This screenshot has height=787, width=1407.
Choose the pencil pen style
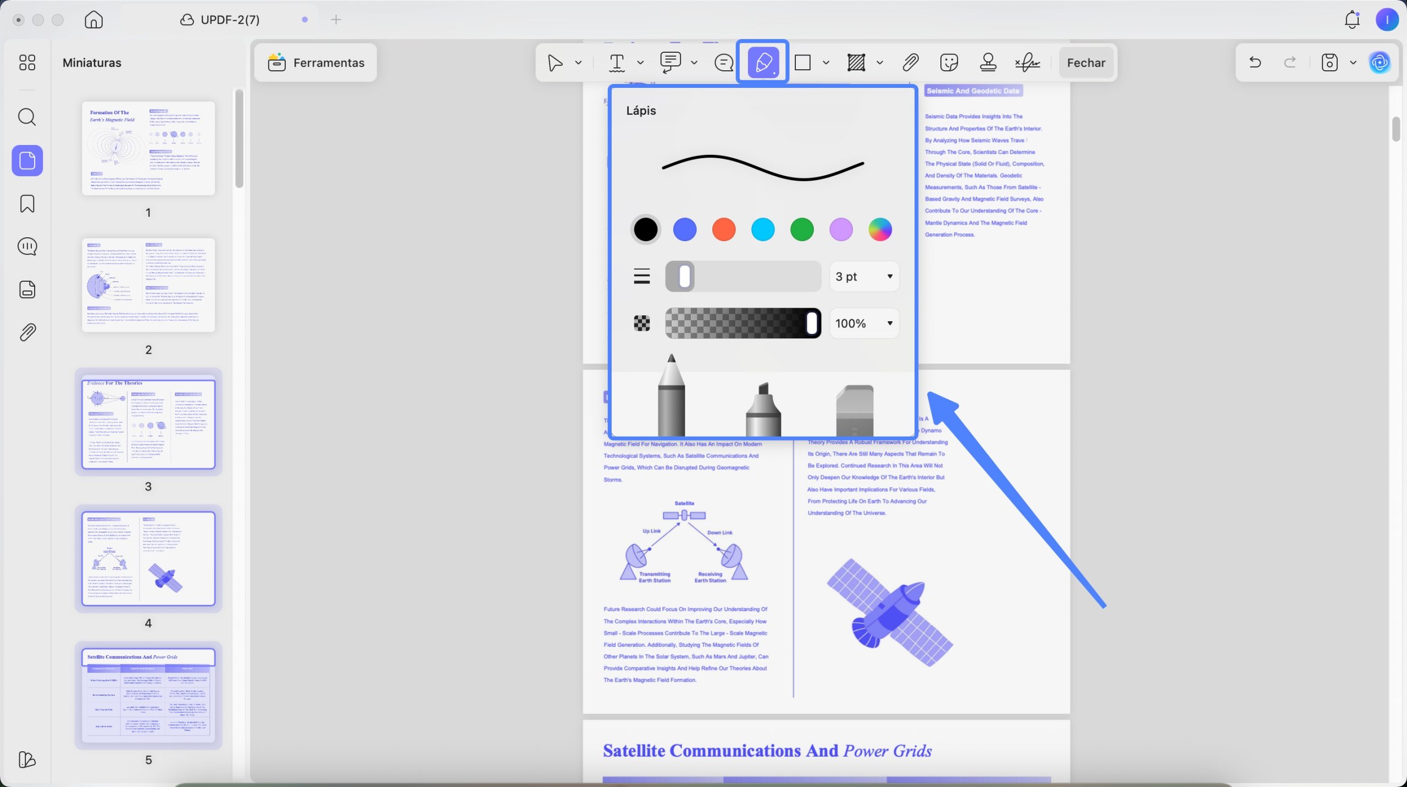click(671, 395)
